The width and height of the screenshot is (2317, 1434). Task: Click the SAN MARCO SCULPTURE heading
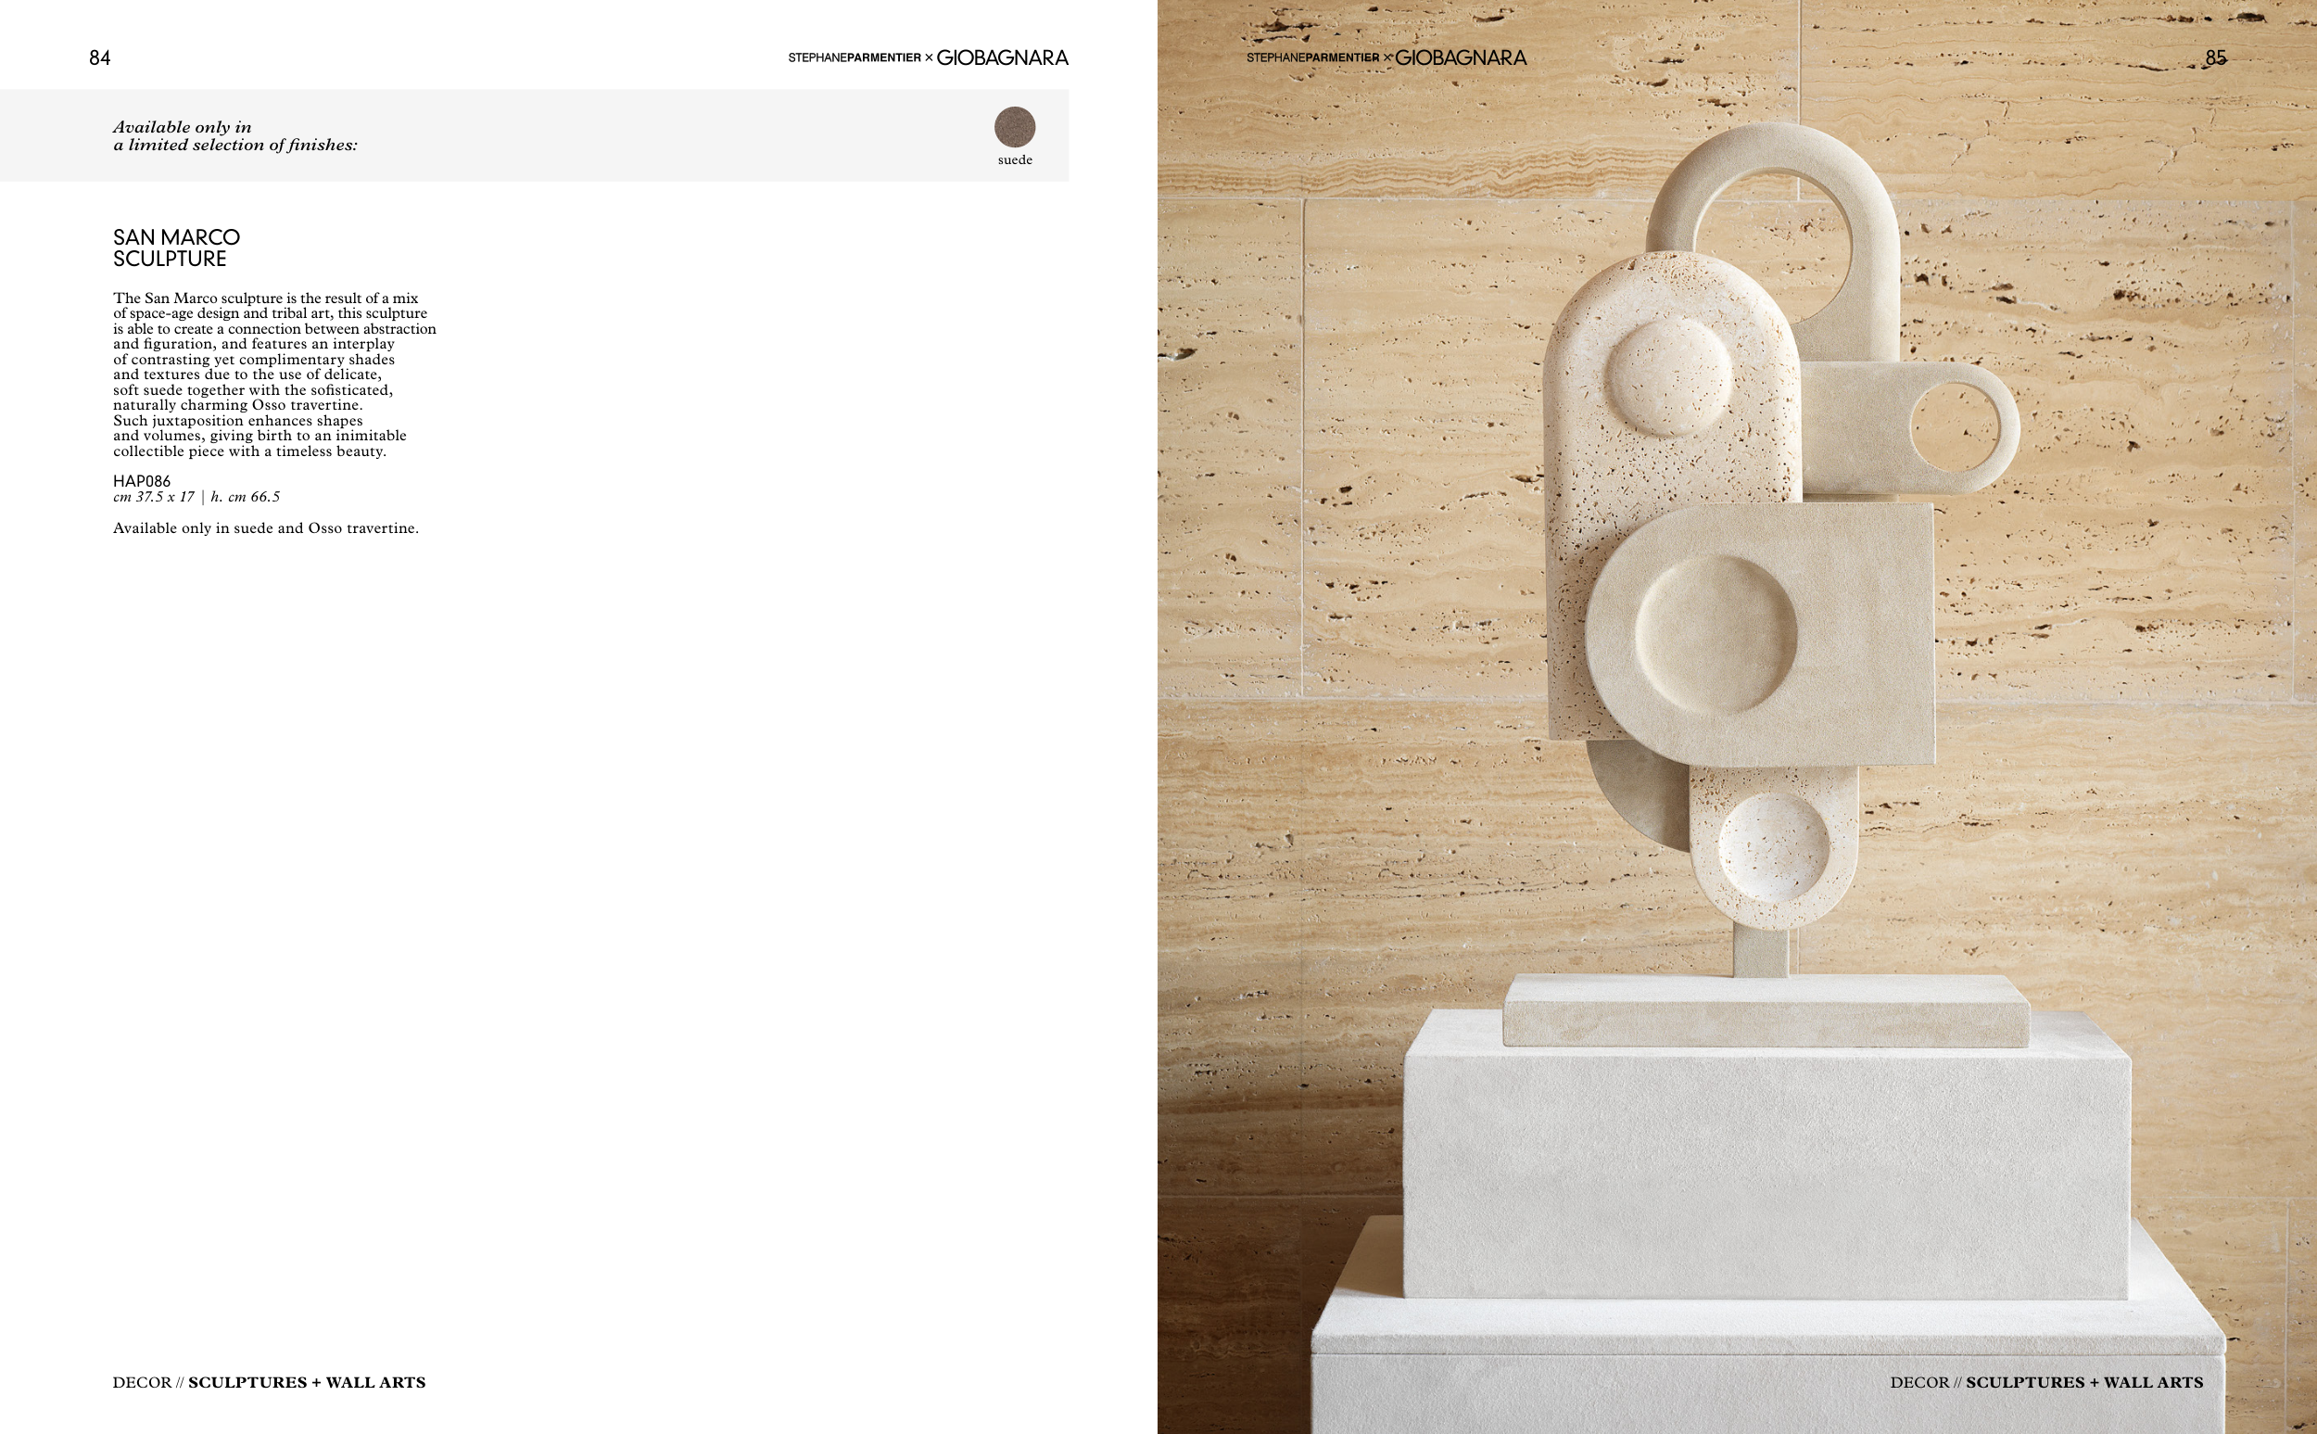(x=176, y=247)
